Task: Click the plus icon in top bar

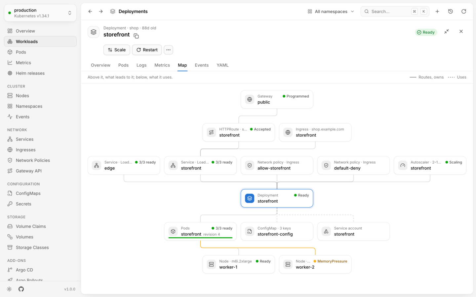Action: pos(437,12)
